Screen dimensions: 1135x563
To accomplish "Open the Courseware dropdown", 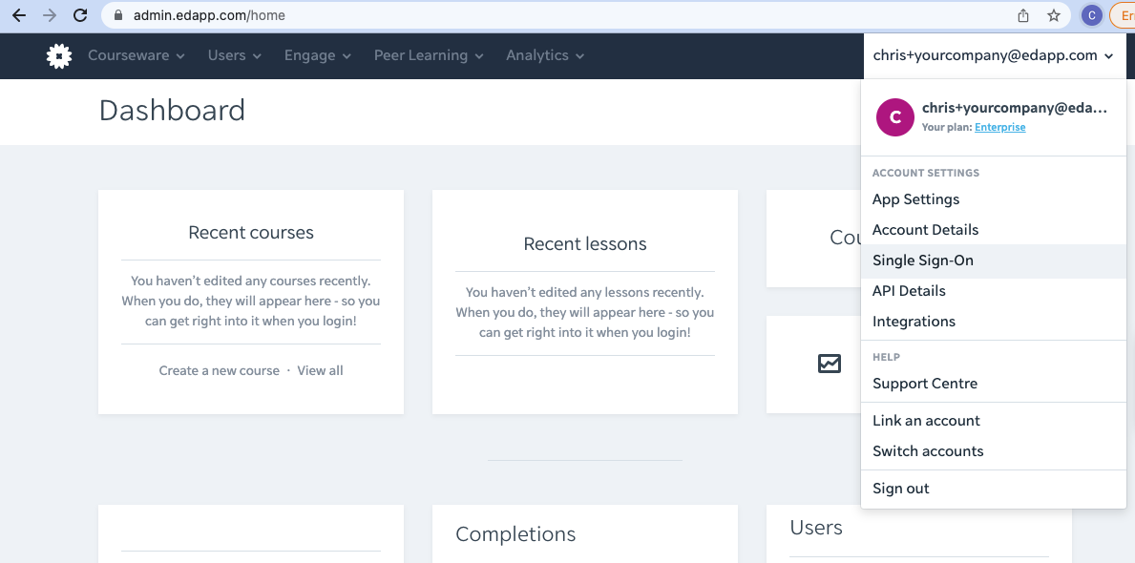I will coord(136,55).
